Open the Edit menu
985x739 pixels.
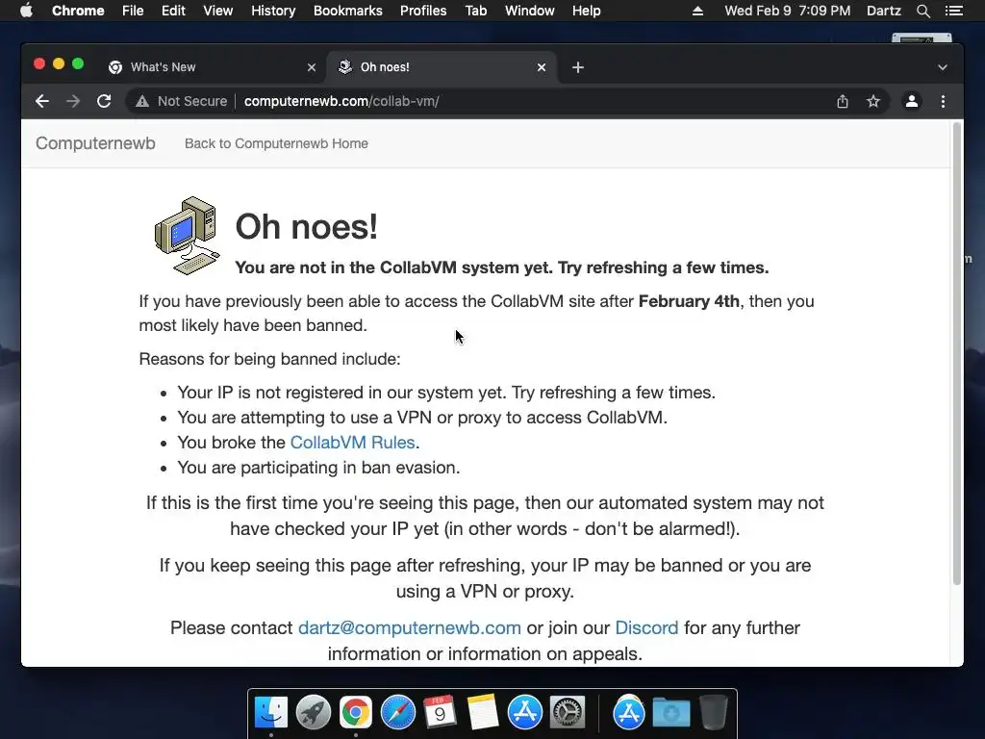point(173,11)
